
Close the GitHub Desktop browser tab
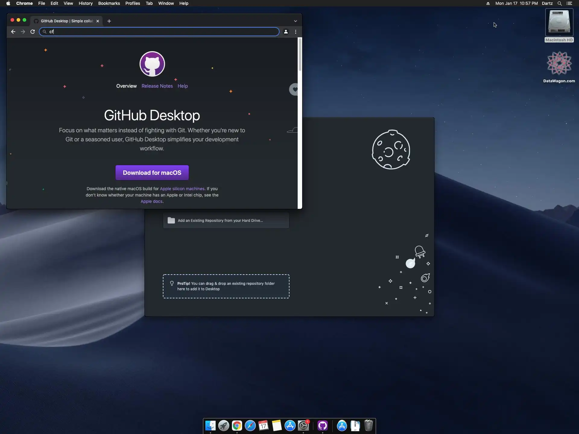coord(98,21)
